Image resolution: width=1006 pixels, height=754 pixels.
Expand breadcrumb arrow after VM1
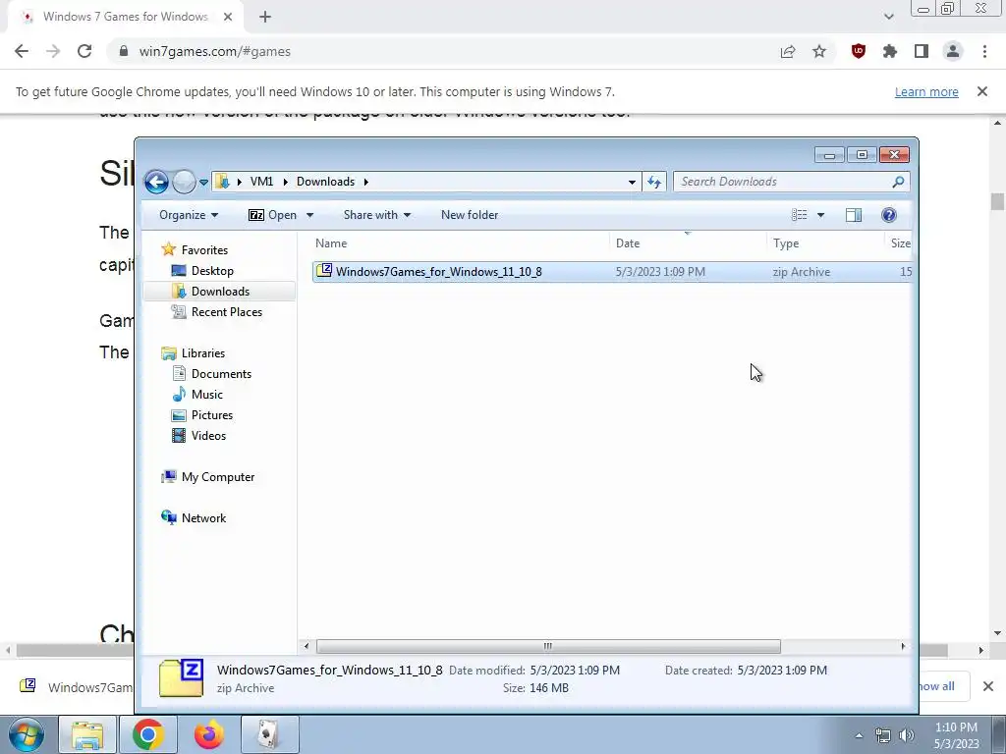pos(286,182)
